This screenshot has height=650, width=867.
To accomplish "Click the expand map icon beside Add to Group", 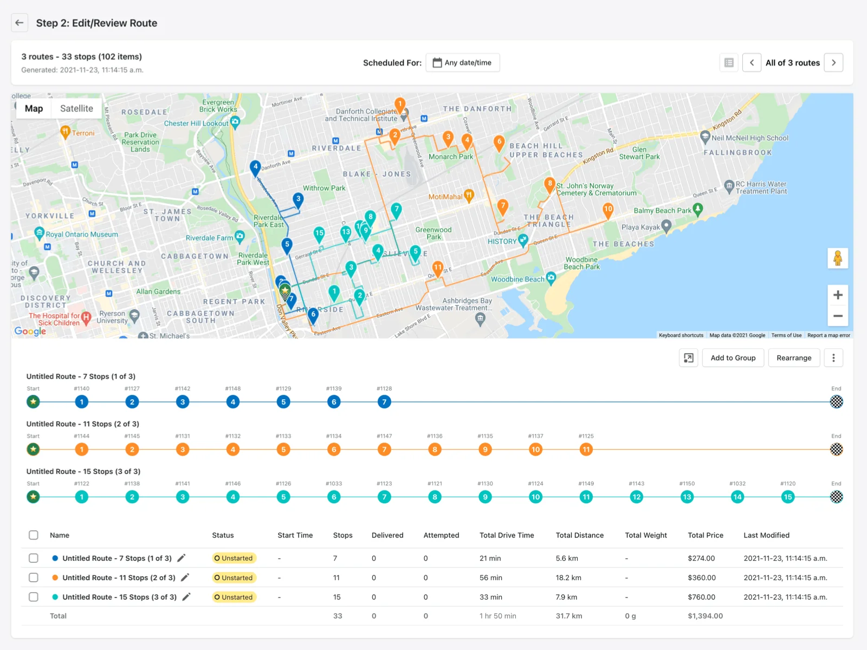I will point(689,358).
